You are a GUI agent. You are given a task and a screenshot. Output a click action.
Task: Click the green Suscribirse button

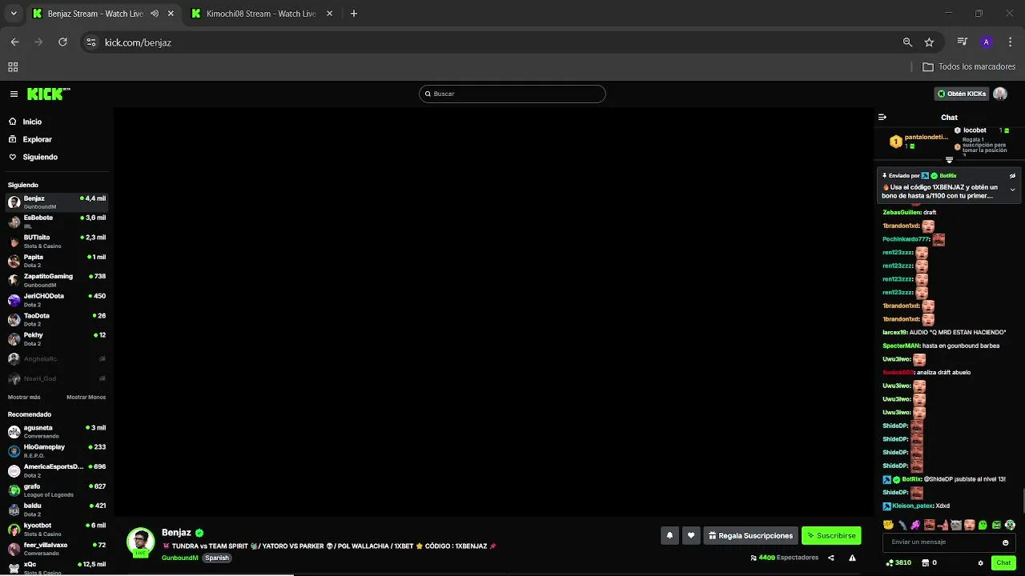click(x=831, y=535)
